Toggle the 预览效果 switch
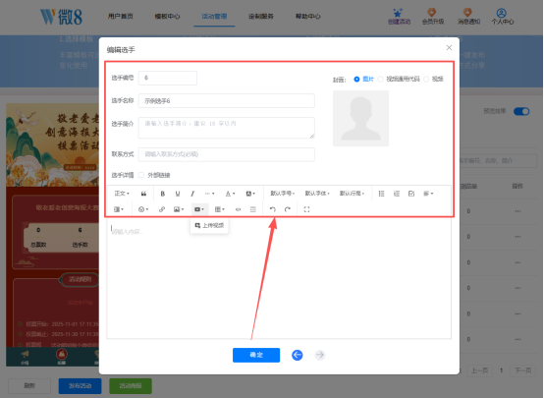Viewport: 544px width, 398px height. 521,111
